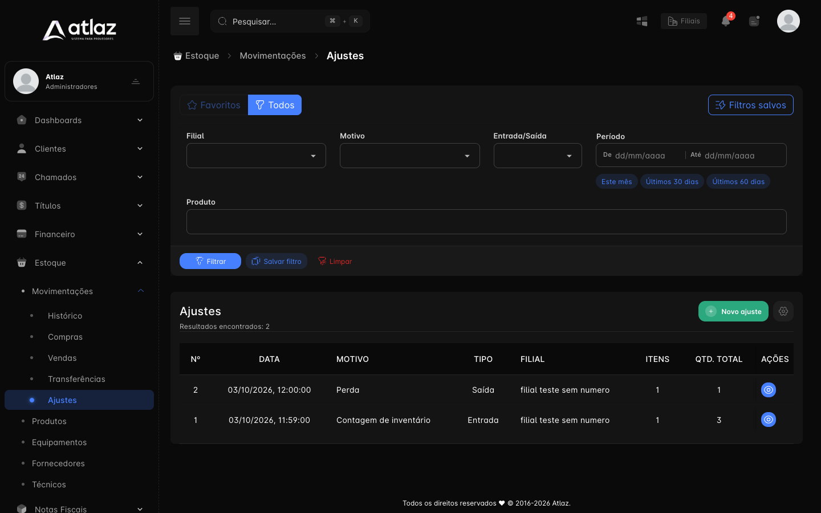The width and height of the screenshot is (821, 513).
Task: Open the Filiais button in header
Action: [684, 21]
